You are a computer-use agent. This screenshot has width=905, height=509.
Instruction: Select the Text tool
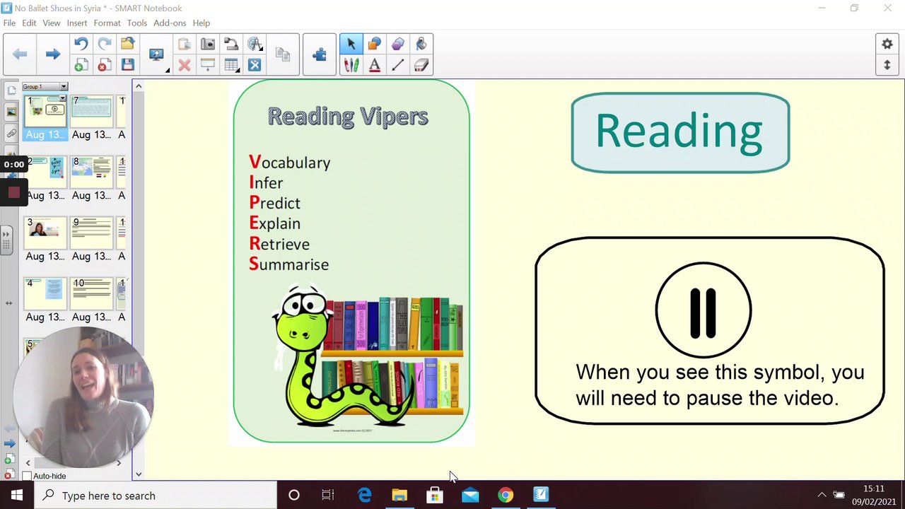[x=374, y=66]
